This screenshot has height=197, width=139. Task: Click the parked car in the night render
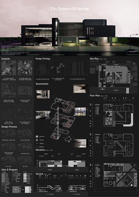[130, 51]
